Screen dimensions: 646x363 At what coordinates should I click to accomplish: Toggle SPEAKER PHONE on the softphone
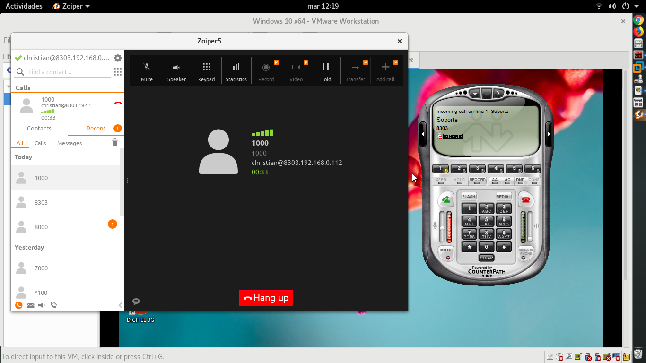click(x=526, y=253)
